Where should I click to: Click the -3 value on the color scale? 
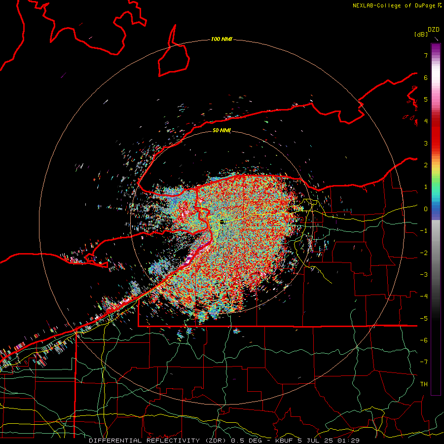coord(424,275)
